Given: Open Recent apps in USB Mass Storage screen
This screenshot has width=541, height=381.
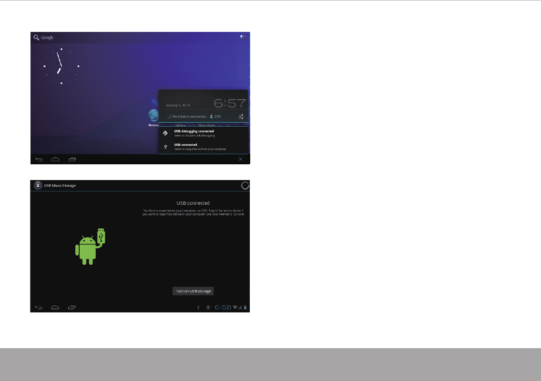Looking at the screenshot, I should tap(72, 307).
